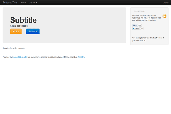Click 'A little description' text
The height and width of the screenshot is (114, 171).
pyautogui.click(x=19, y=26)
